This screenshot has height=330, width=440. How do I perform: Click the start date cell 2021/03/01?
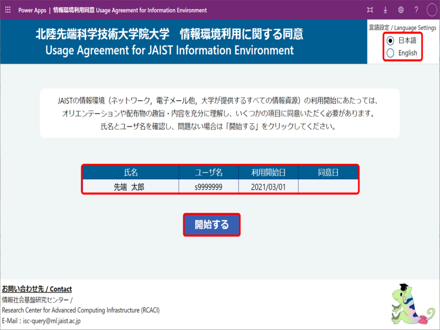click(x=268, y=186)
